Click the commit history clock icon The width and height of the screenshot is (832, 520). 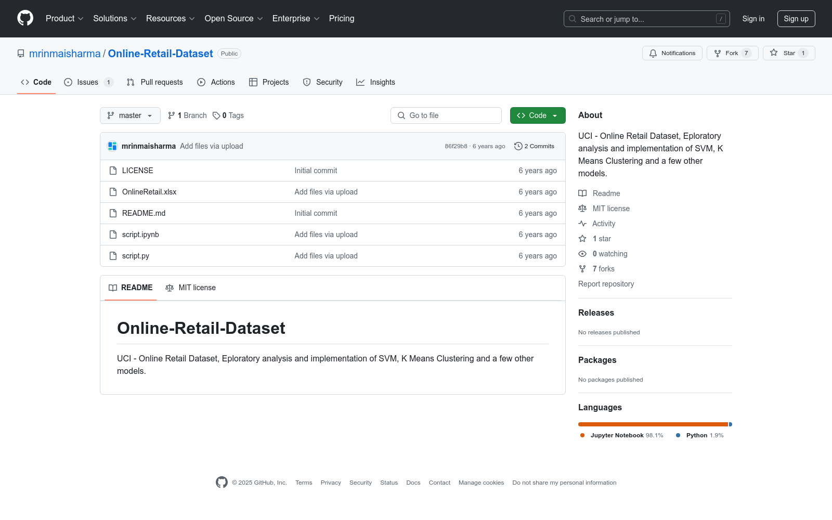[518, 146]
